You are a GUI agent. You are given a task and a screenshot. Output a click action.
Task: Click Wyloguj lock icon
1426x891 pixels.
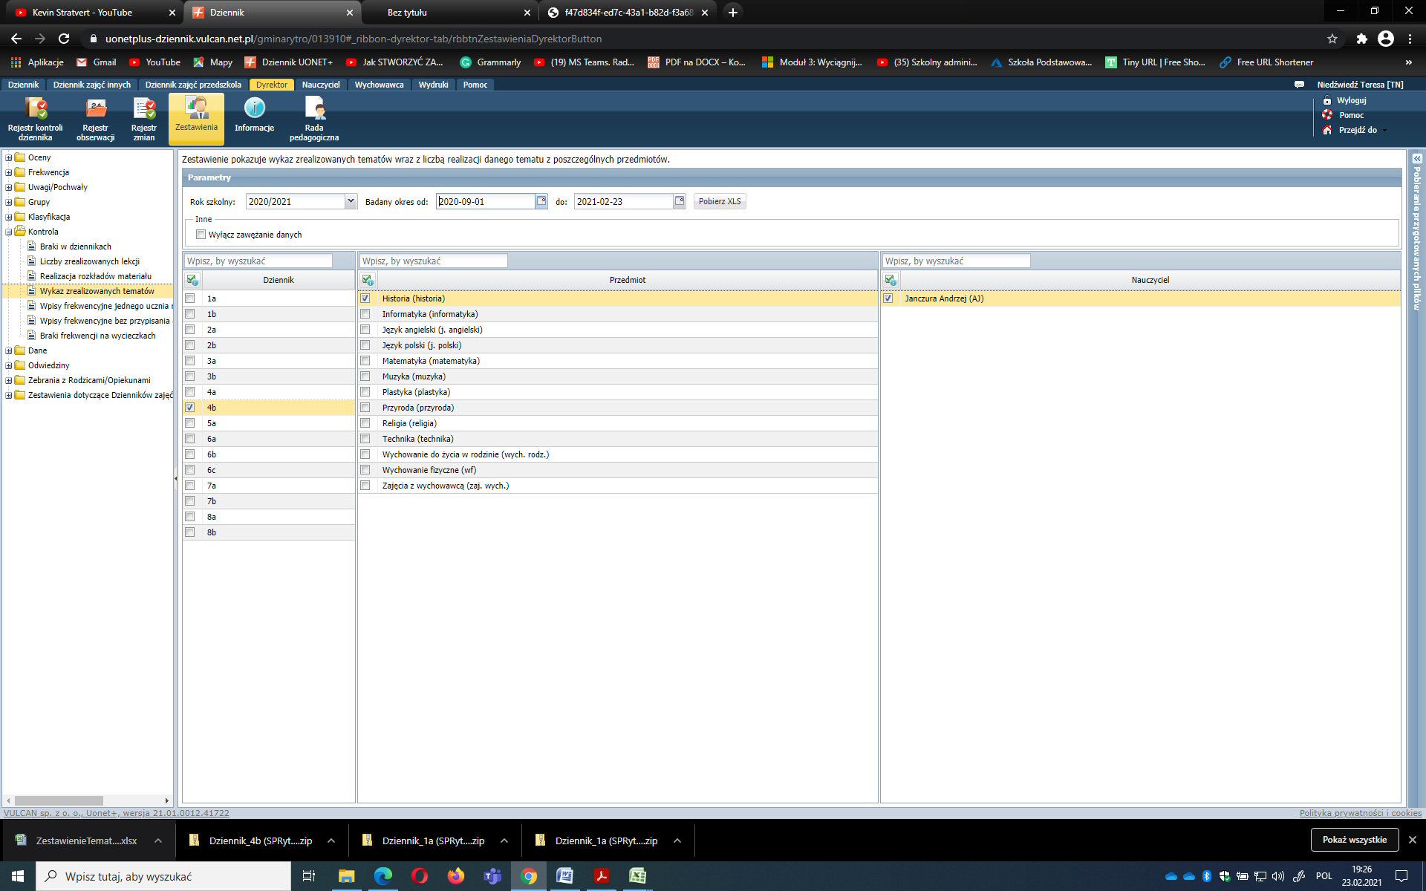pos(1327,100)
